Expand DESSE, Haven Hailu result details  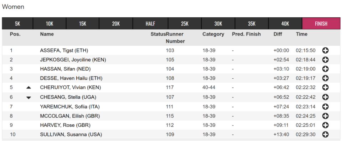point(325,78)
